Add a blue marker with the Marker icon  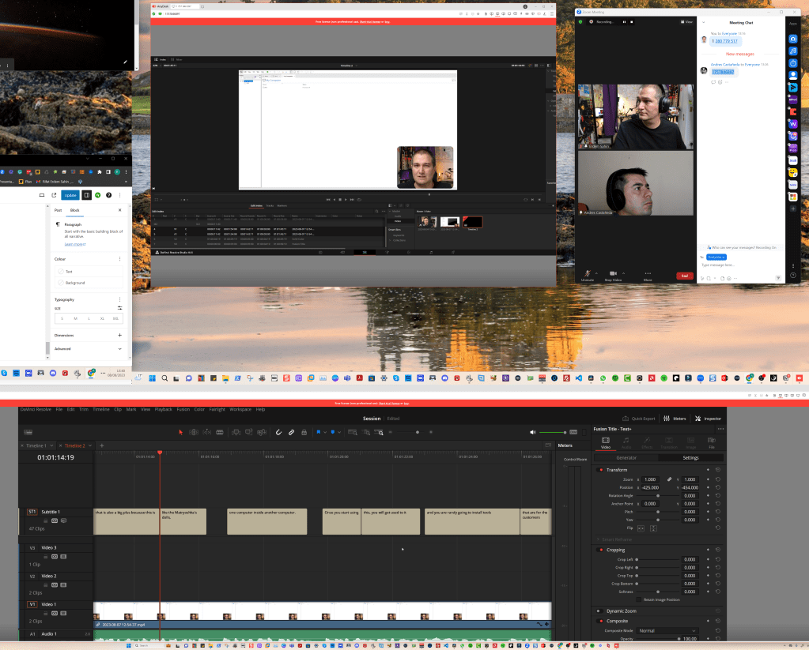333,432
